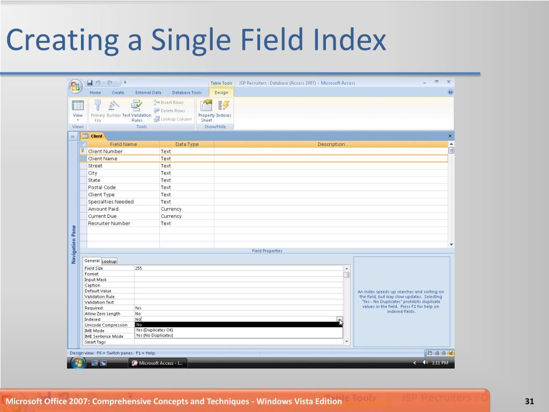Click Insert Rows in Tools group
Viewport: 549px width, 412px height.
pos(168,102)
